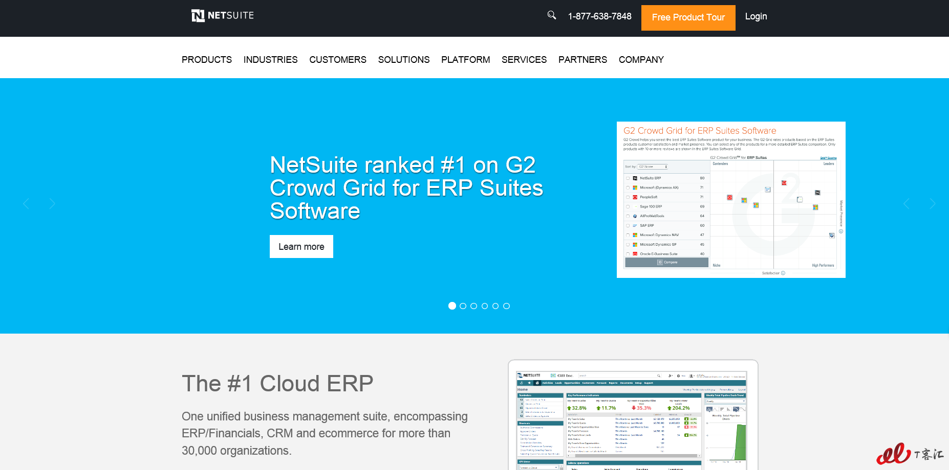
Task: Click the SAP ERP icon in G2 list
Action: pyautogui.click(x=635, y=225)
